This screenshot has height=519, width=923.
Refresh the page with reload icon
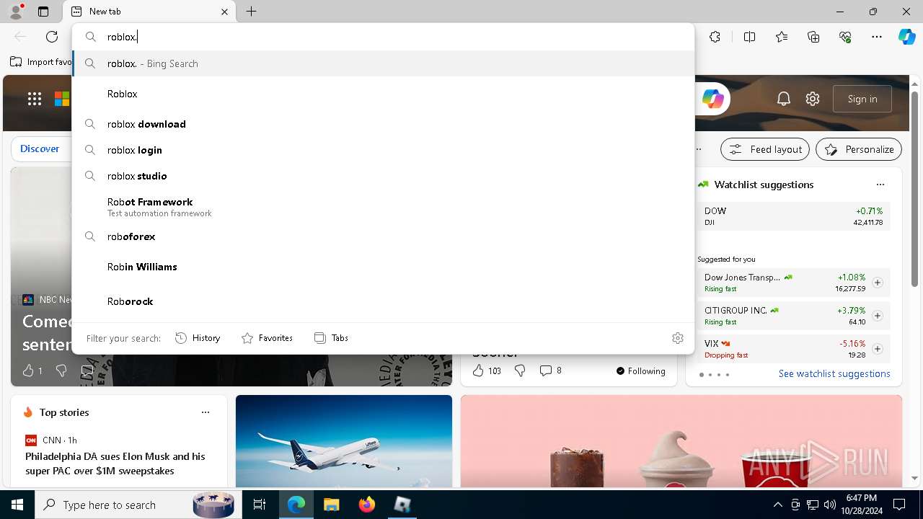click(52, 37)
